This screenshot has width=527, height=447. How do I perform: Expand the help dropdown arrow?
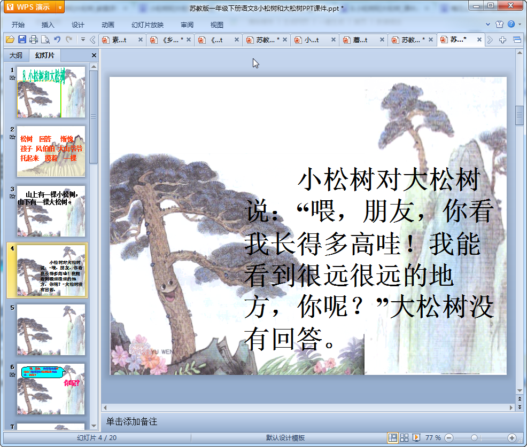click(x=520, y=24)
